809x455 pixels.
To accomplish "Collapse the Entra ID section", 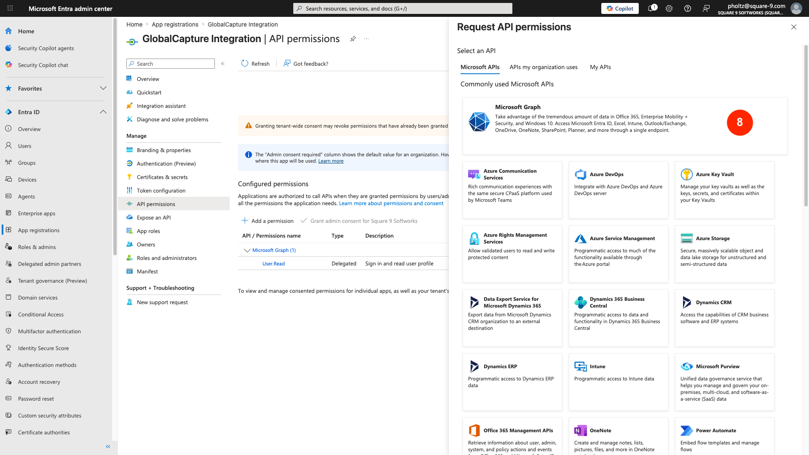I will pyautogui.click(x=103, y=112).
